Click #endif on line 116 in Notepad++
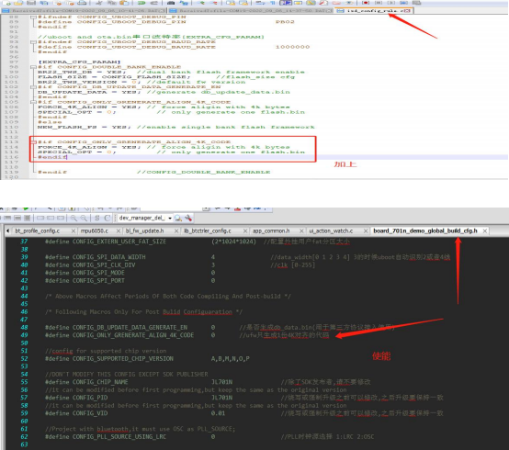 coord(52,157)
